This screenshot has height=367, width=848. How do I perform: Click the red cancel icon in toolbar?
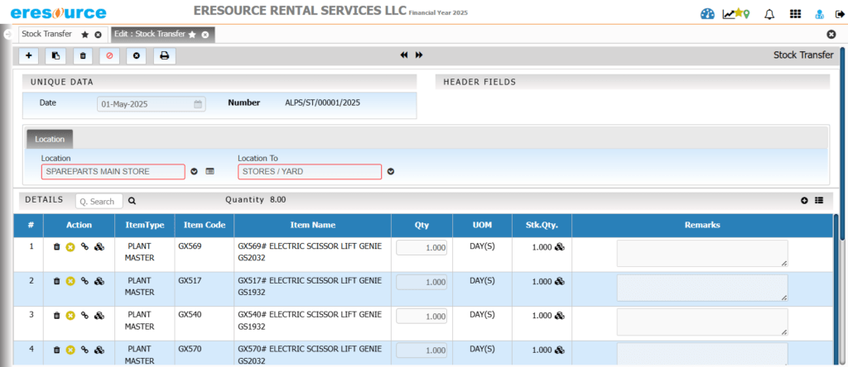tap(109, 56)
